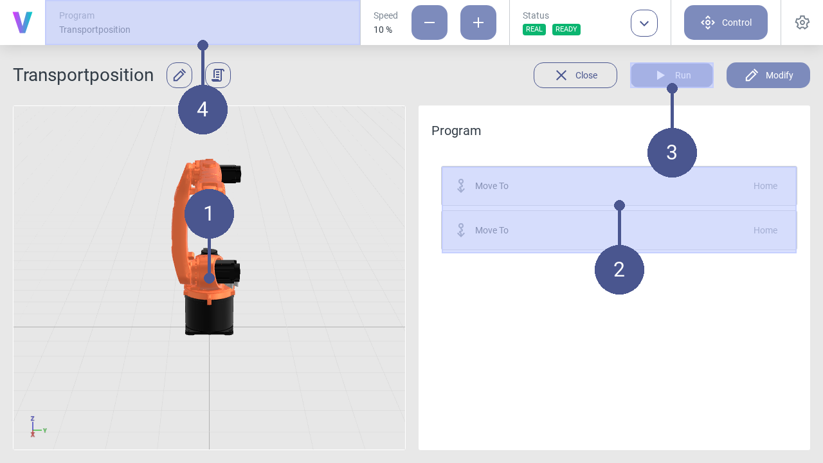Open the Program selector in header
The image size is (823, 463).
[203, 23]
